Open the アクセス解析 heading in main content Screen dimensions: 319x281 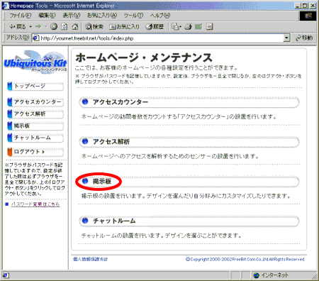[111, 142]
